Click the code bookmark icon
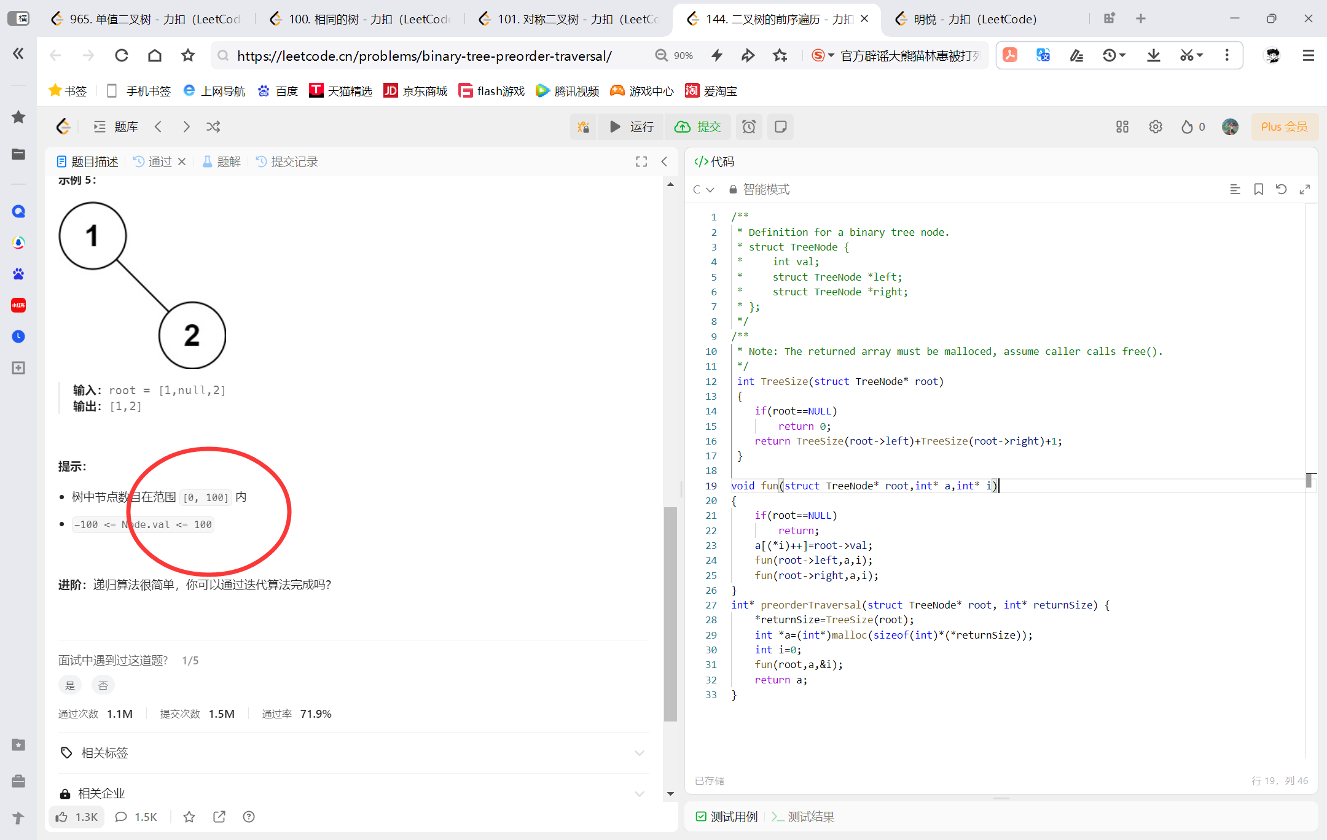Image resolution: width=1327 pixels, height=840 pixels. (x=1259, y=189)
